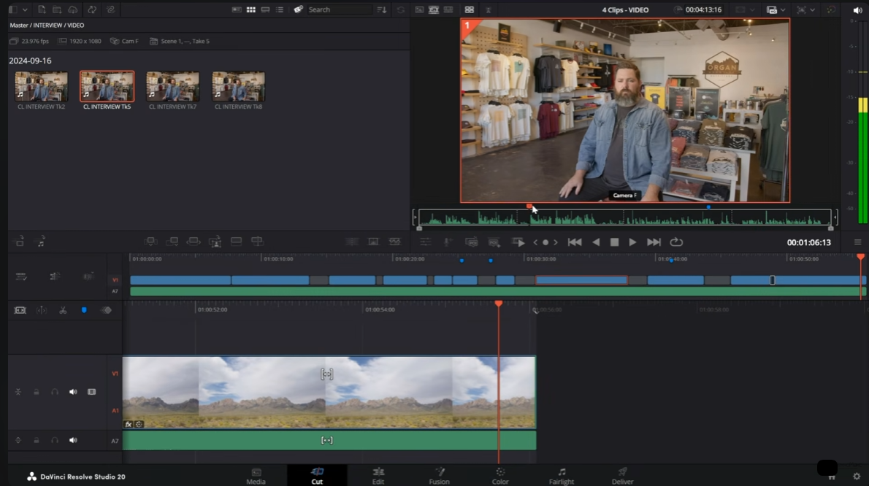
Task: Open the project settings gear icon
Action: (x=857, y=476)
